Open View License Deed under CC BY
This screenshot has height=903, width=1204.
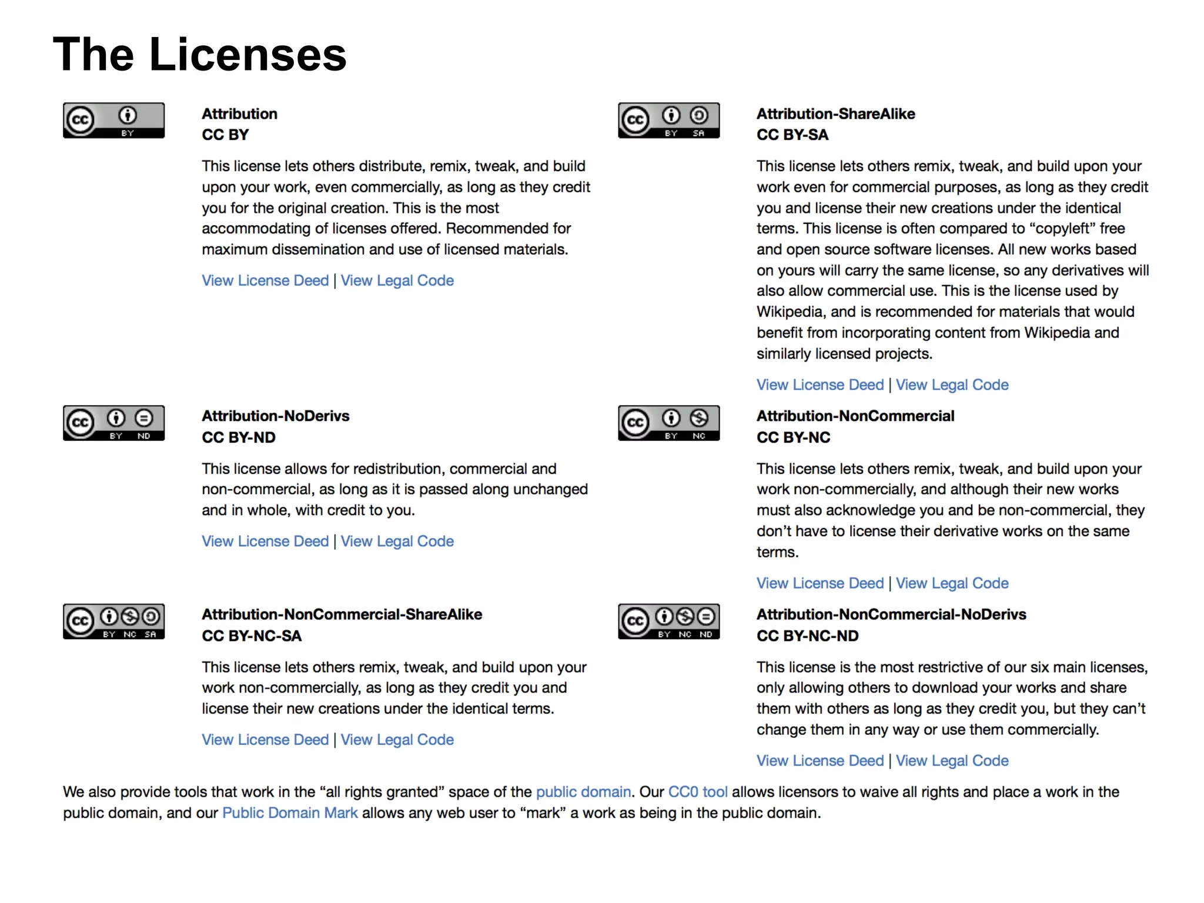click(x=265, y=280)
